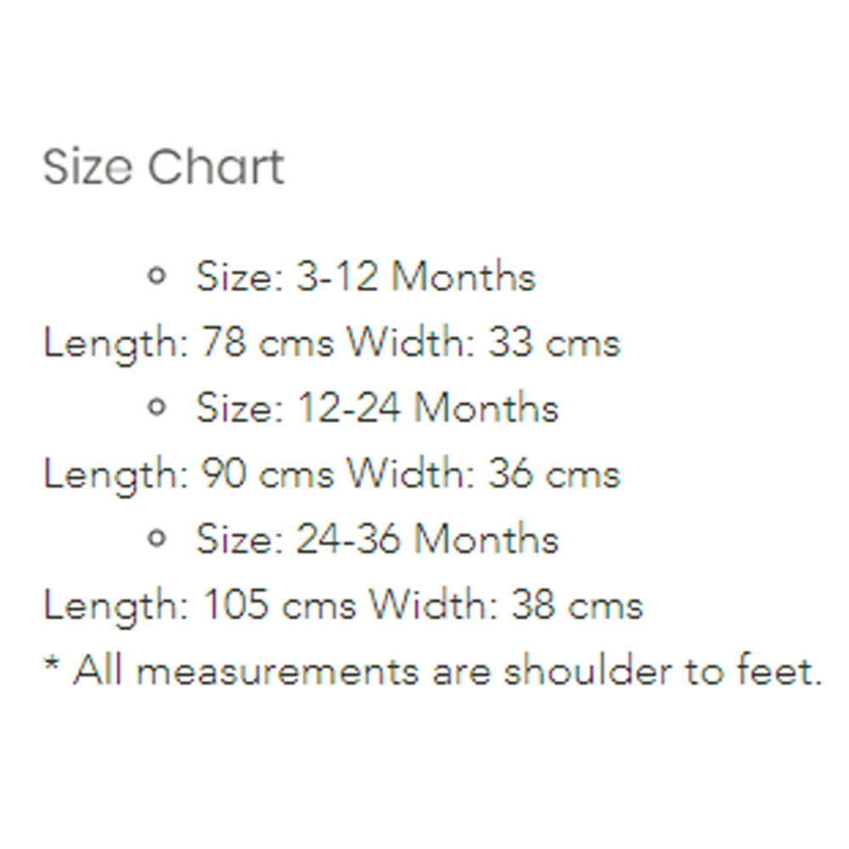This screenshot has height=849, width=849.
Task: Click the Width: 38 cms text
Action: click(506, 604)
